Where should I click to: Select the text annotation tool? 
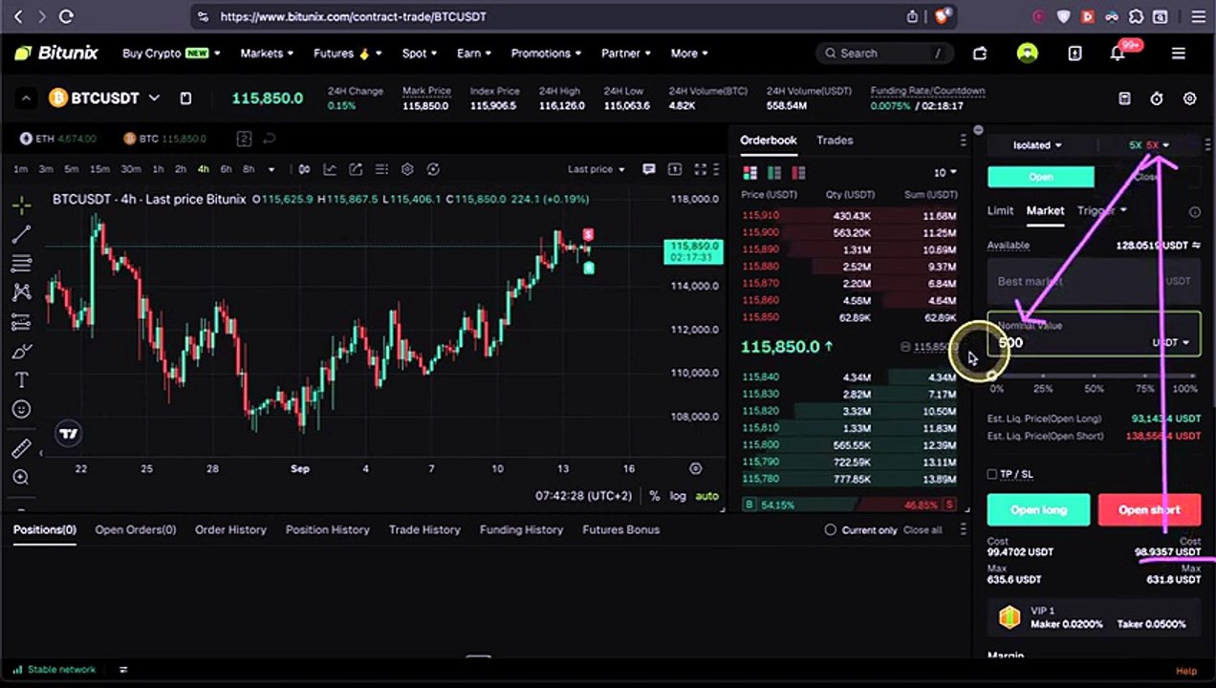click(x=21, y=380)
